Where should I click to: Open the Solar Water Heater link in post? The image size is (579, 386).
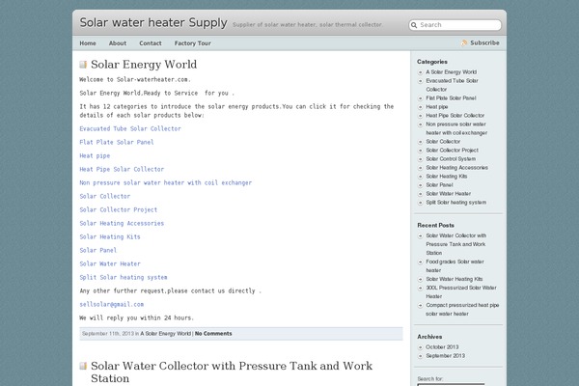pos(110,263)
